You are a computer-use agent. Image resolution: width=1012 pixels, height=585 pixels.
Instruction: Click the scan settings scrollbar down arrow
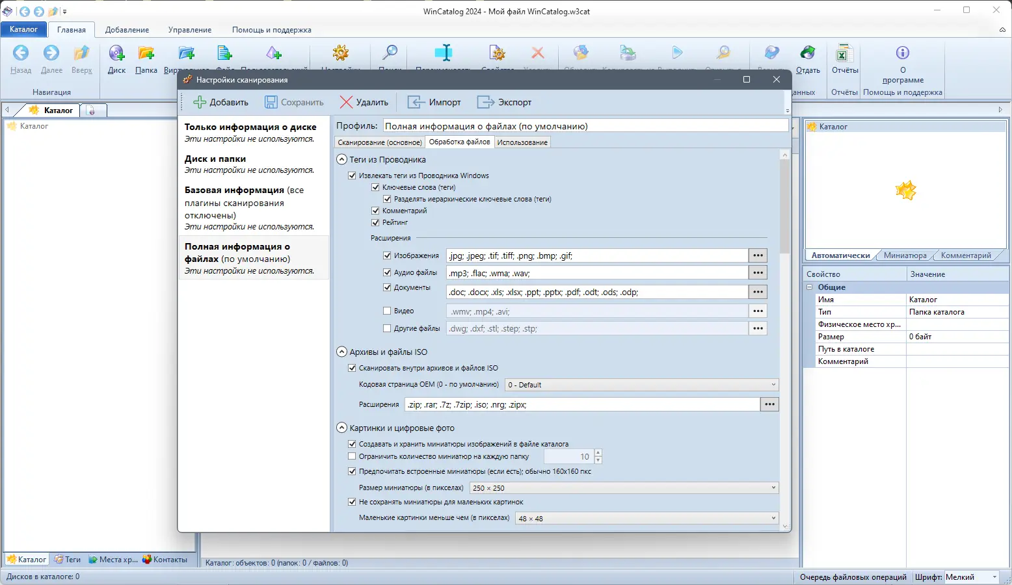pyautogui.click(x=785, y=527)
